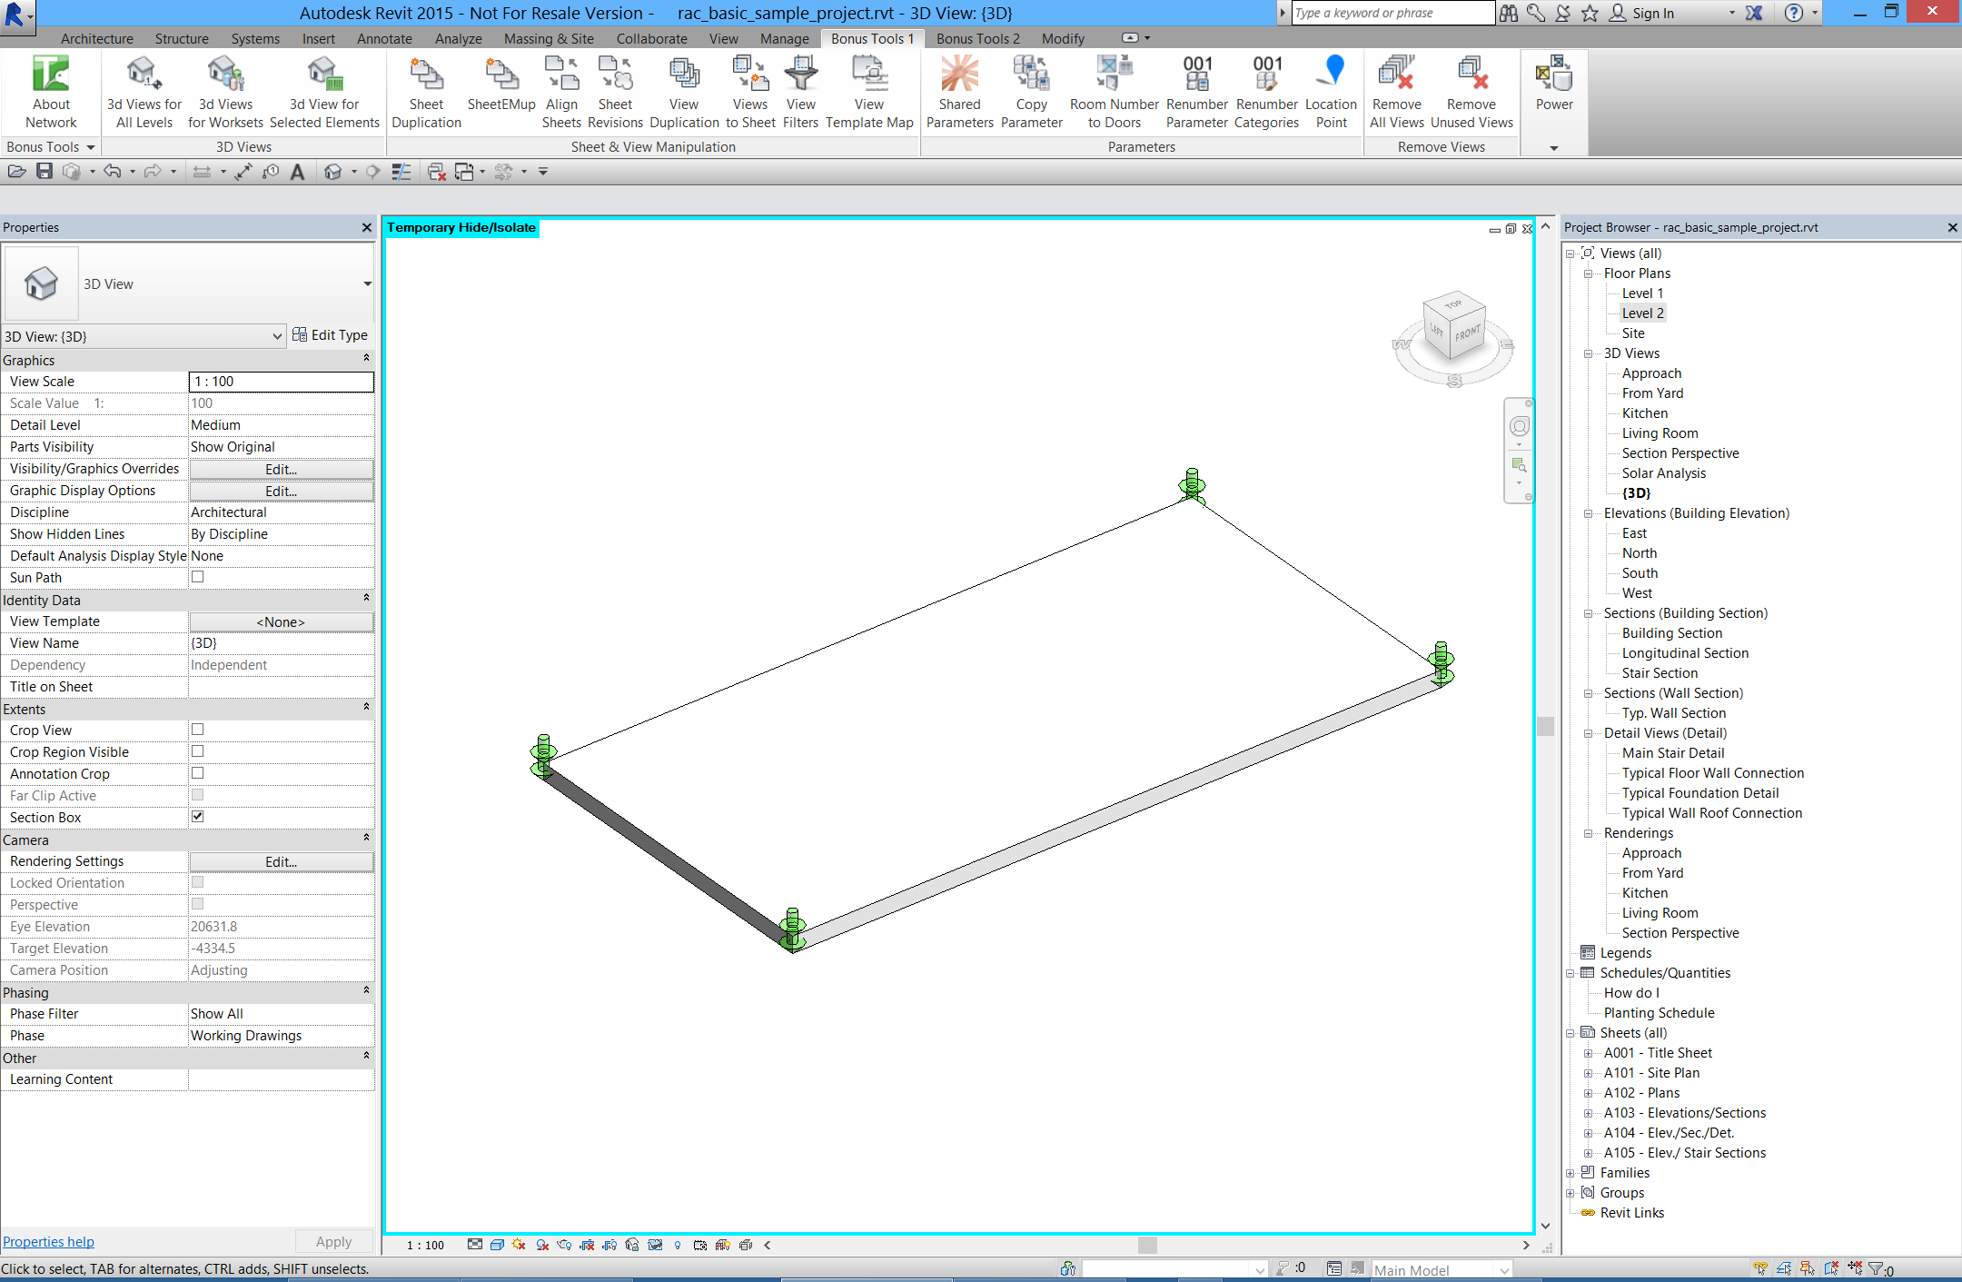Screen dimensions: 1962x1282
Task: Open the Renumber Doors tool
Action: (x=1114, y=91)
